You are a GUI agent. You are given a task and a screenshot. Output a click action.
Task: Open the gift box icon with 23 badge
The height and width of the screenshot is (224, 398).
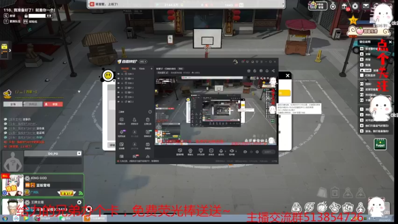[344, 6]
